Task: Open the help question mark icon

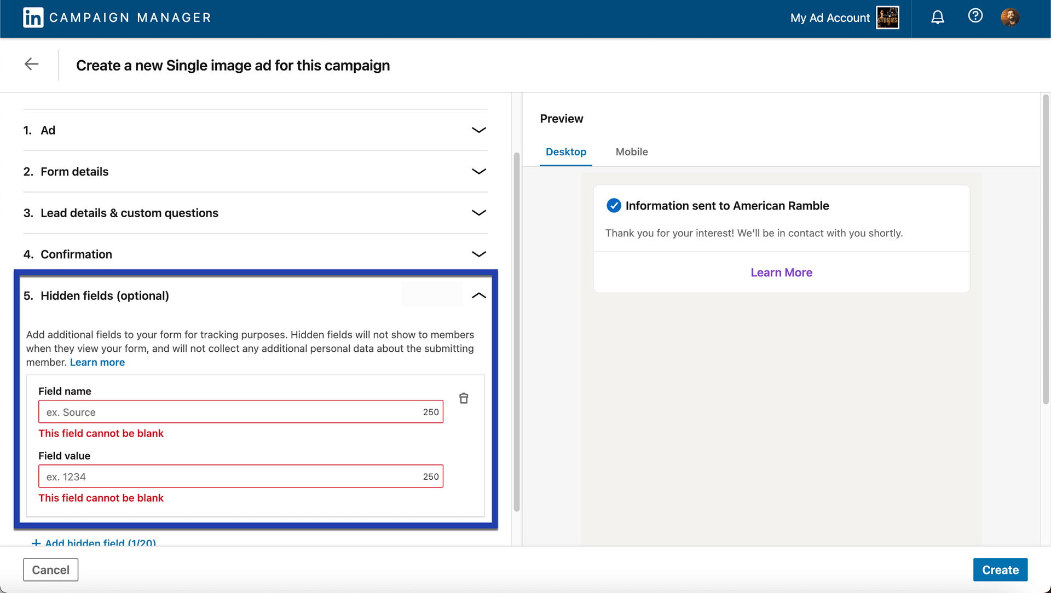Action: pos(975,16)
